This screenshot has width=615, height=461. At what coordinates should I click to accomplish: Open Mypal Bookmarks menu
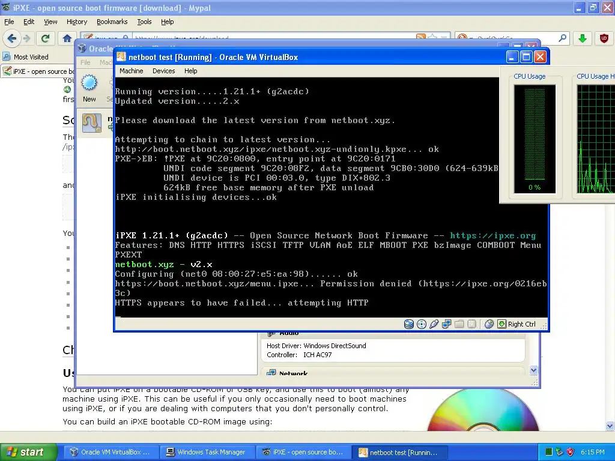pyautogui.click(x=112, y=22)
